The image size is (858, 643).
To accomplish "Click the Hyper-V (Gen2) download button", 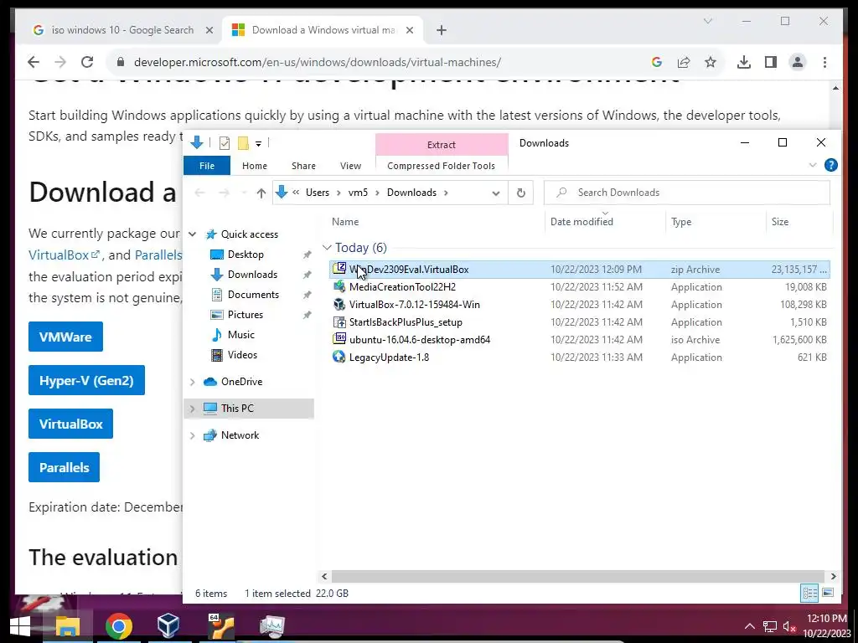I will [x=86, y=380].
